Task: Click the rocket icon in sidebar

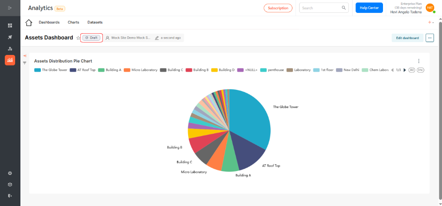Action: point(10,37)
